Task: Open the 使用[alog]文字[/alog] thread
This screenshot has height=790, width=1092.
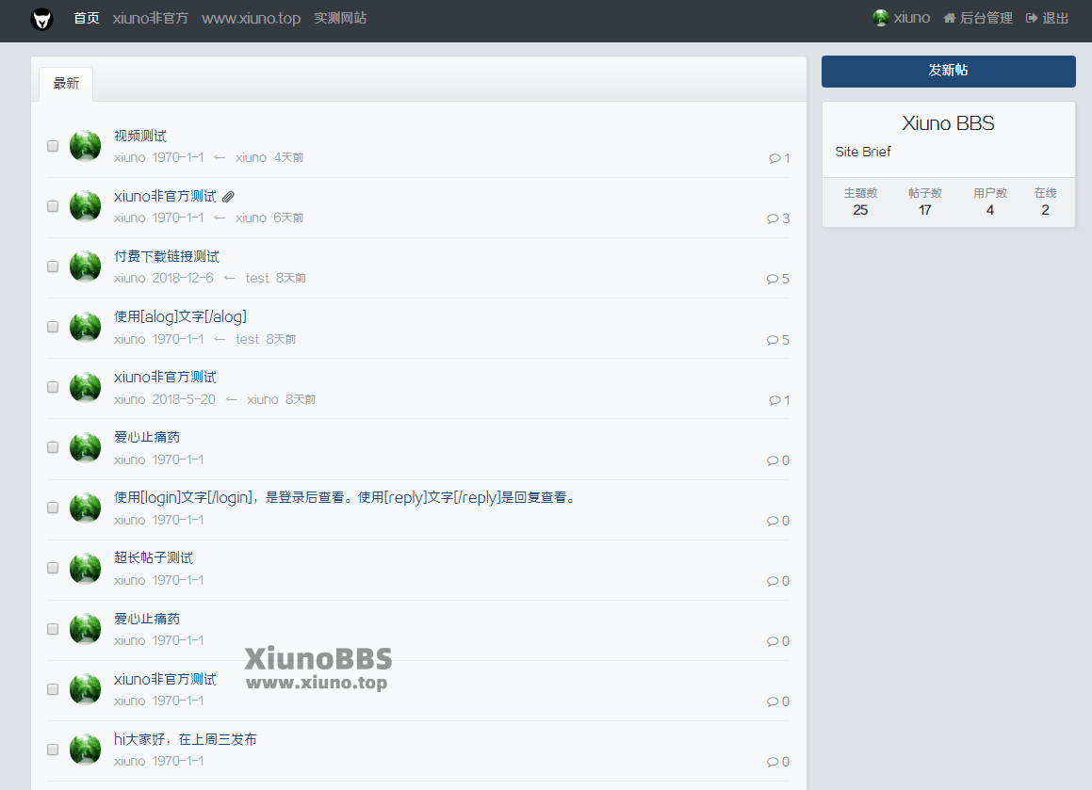Action: click(180, 316)
